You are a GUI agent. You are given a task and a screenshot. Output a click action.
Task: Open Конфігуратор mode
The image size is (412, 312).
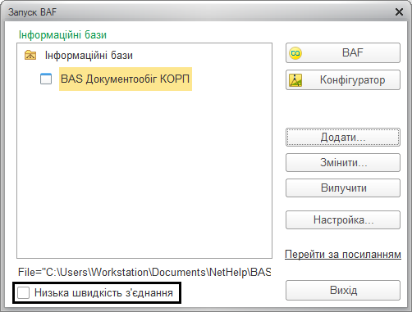pyautogui.click(x=343, y=80)
